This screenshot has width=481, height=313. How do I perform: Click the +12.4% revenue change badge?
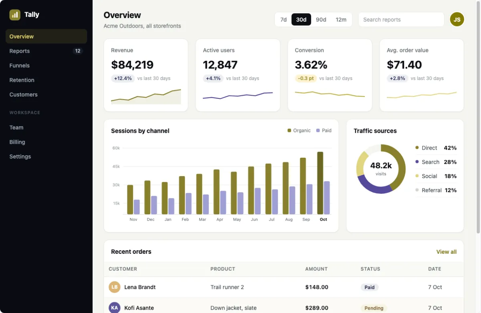[x=123, y=78]
